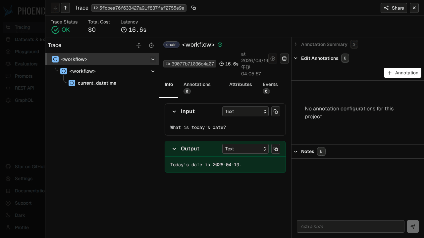
Task: Click the add-to-dataset database icon
Action: pos(284,59)
